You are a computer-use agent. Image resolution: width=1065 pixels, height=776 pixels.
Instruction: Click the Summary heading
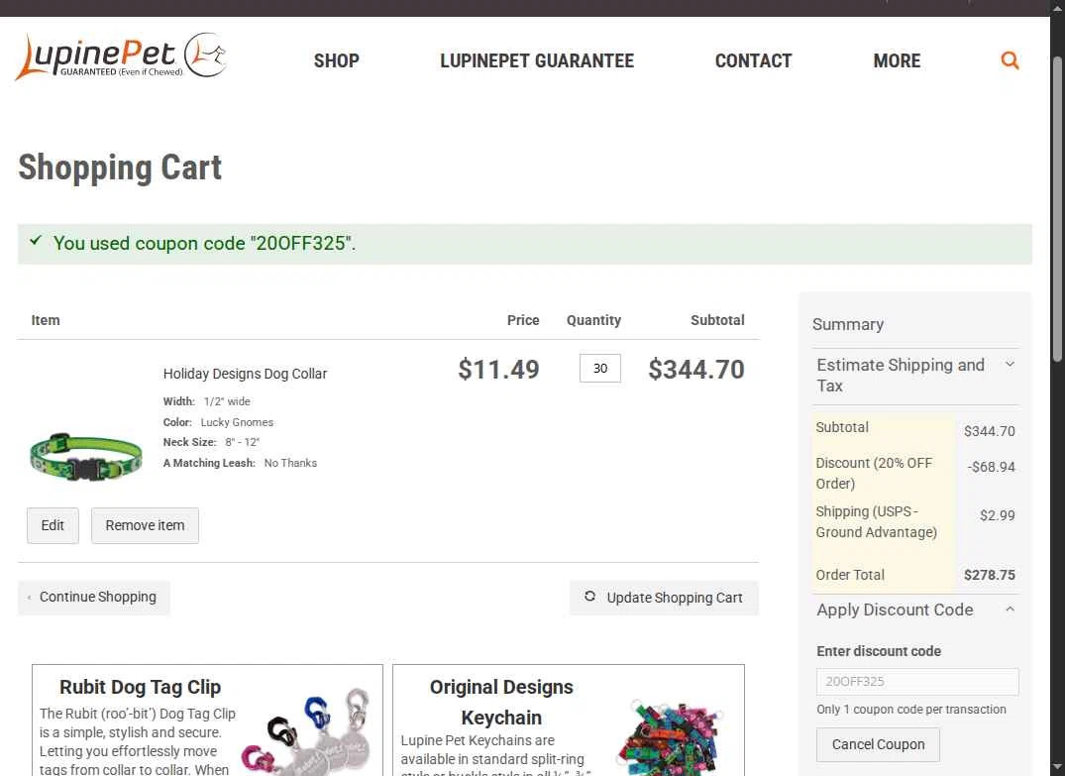pyautogui.click(x=848, y=324)
